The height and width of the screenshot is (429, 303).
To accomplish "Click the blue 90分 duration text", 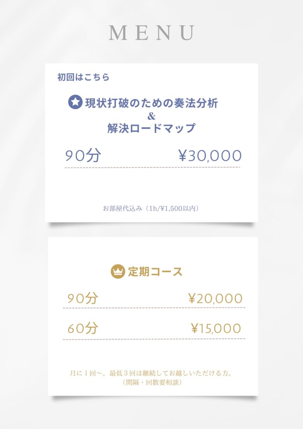I will point(83,156).
